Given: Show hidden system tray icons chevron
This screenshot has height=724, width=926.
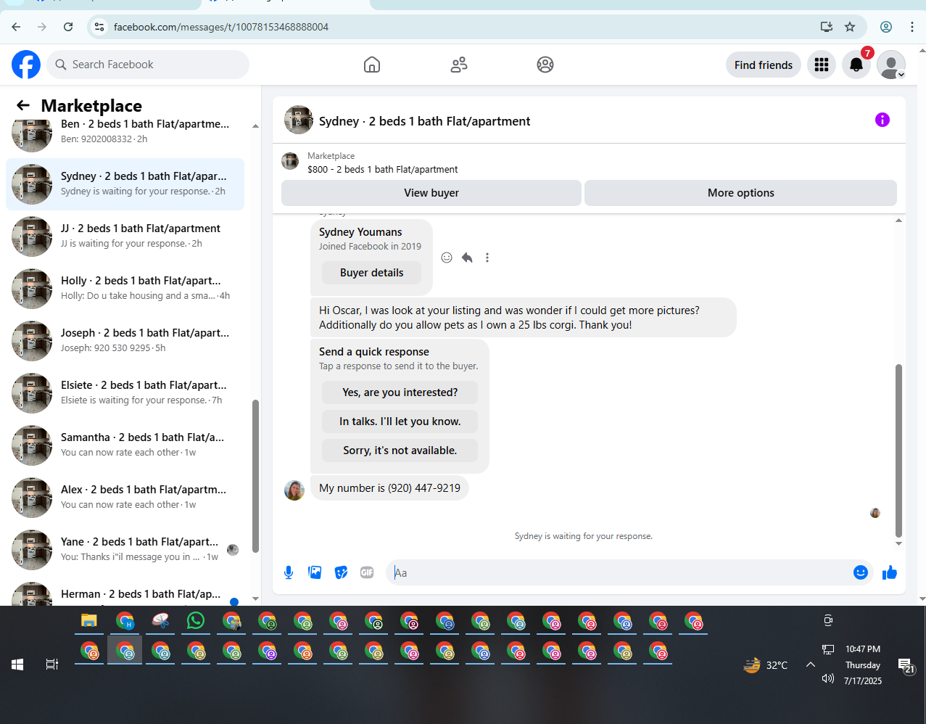Looking at the screenshot, I should [x=811, y=665].
